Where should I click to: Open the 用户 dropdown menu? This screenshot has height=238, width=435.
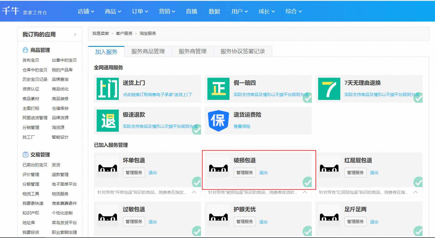[x=240, y=11]
